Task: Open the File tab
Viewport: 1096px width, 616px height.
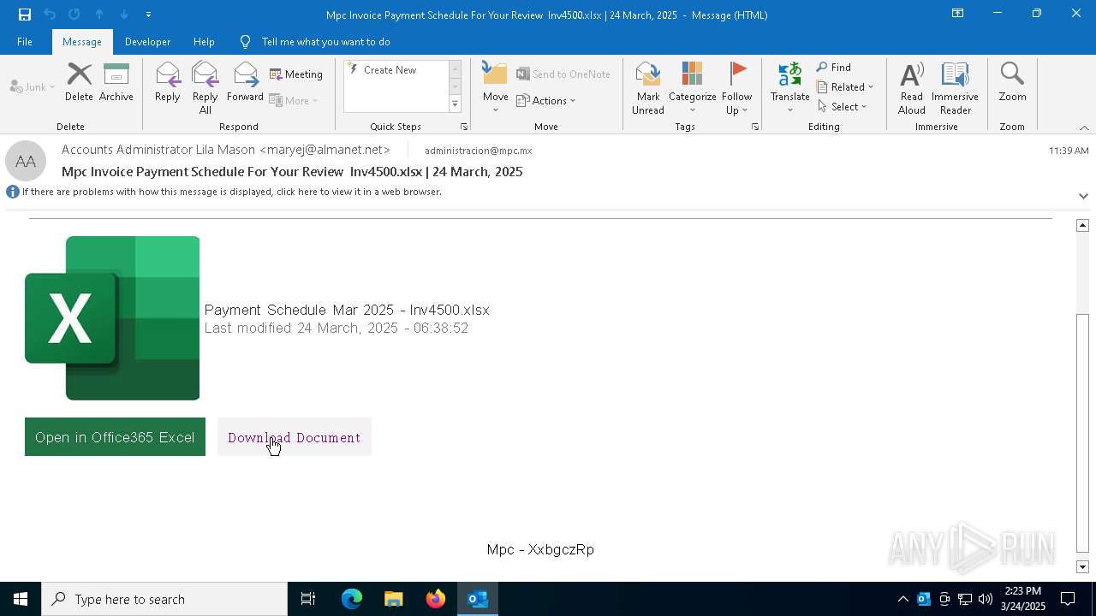Action: [25, 42]
